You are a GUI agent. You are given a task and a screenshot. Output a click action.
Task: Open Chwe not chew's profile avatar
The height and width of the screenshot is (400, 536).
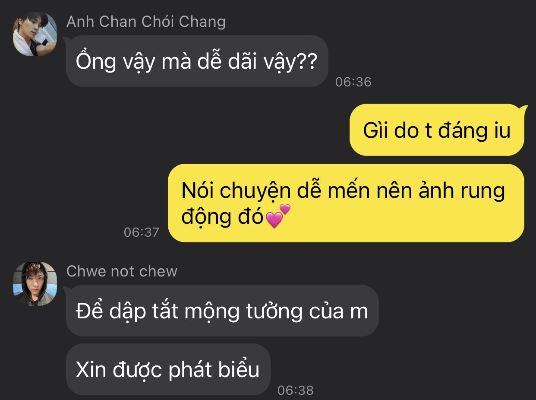coord(35,284)
